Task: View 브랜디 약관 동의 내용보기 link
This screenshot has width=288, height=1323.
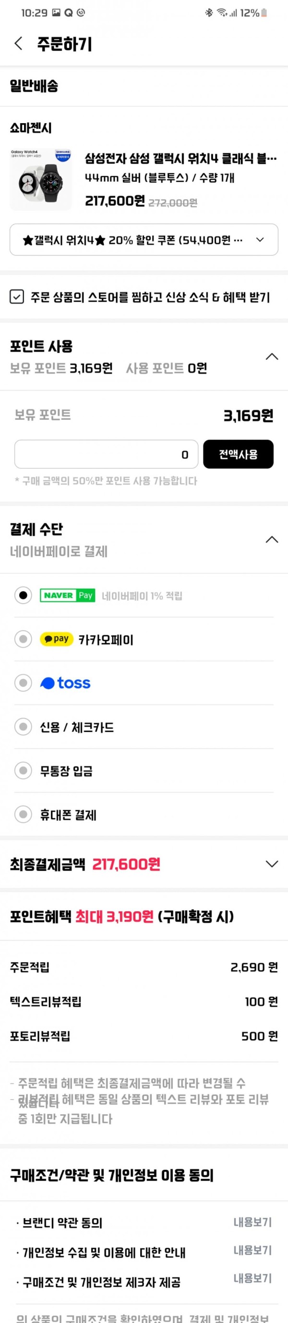Action: tap(252, 1222)
